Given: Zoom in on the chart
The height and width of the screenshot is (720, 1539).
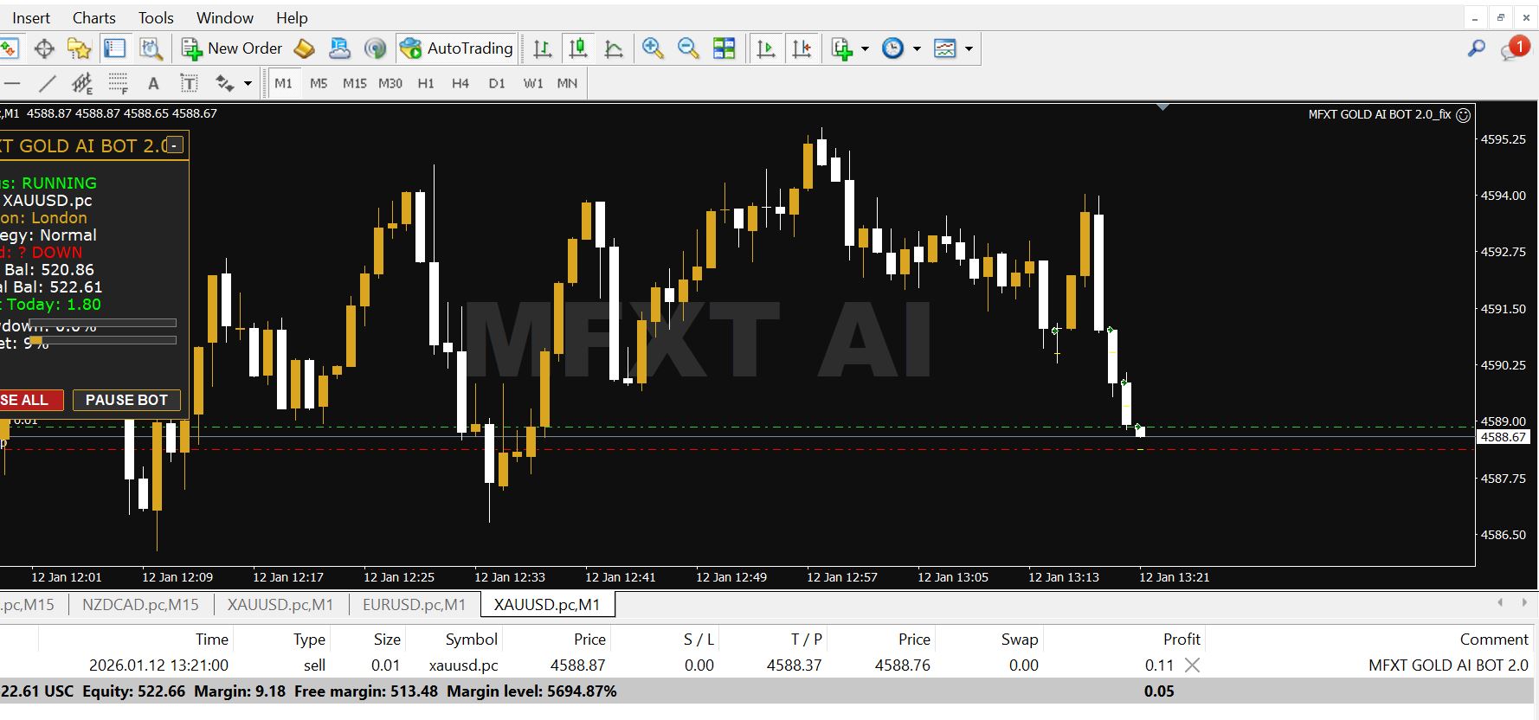Looking at the screenshot, I should (x=653, y=49).
